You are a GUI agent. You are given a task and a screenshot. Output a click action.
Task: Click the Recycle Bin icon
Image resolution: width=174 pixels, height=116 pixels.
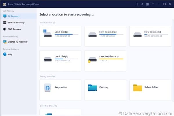click(x=48, y=87)
